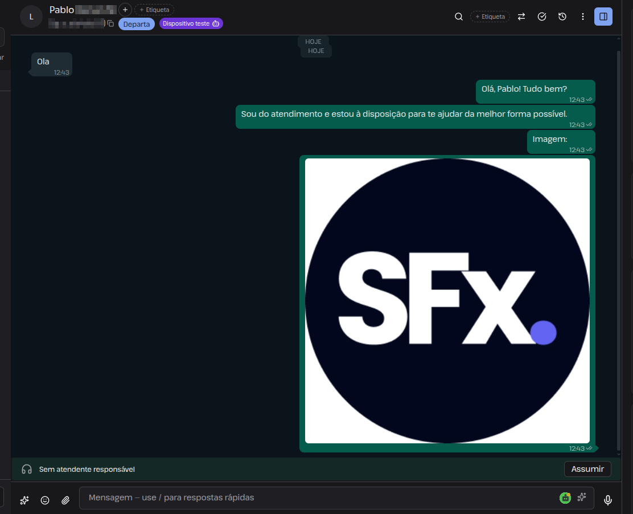Viewport: 633px width, 514px height.
Task: Click the plus icon next to Pablo
Action: point(125,10)
